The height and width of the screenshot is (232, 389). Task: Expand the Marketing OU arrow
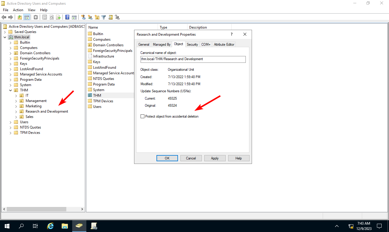(x=16, y=106)
